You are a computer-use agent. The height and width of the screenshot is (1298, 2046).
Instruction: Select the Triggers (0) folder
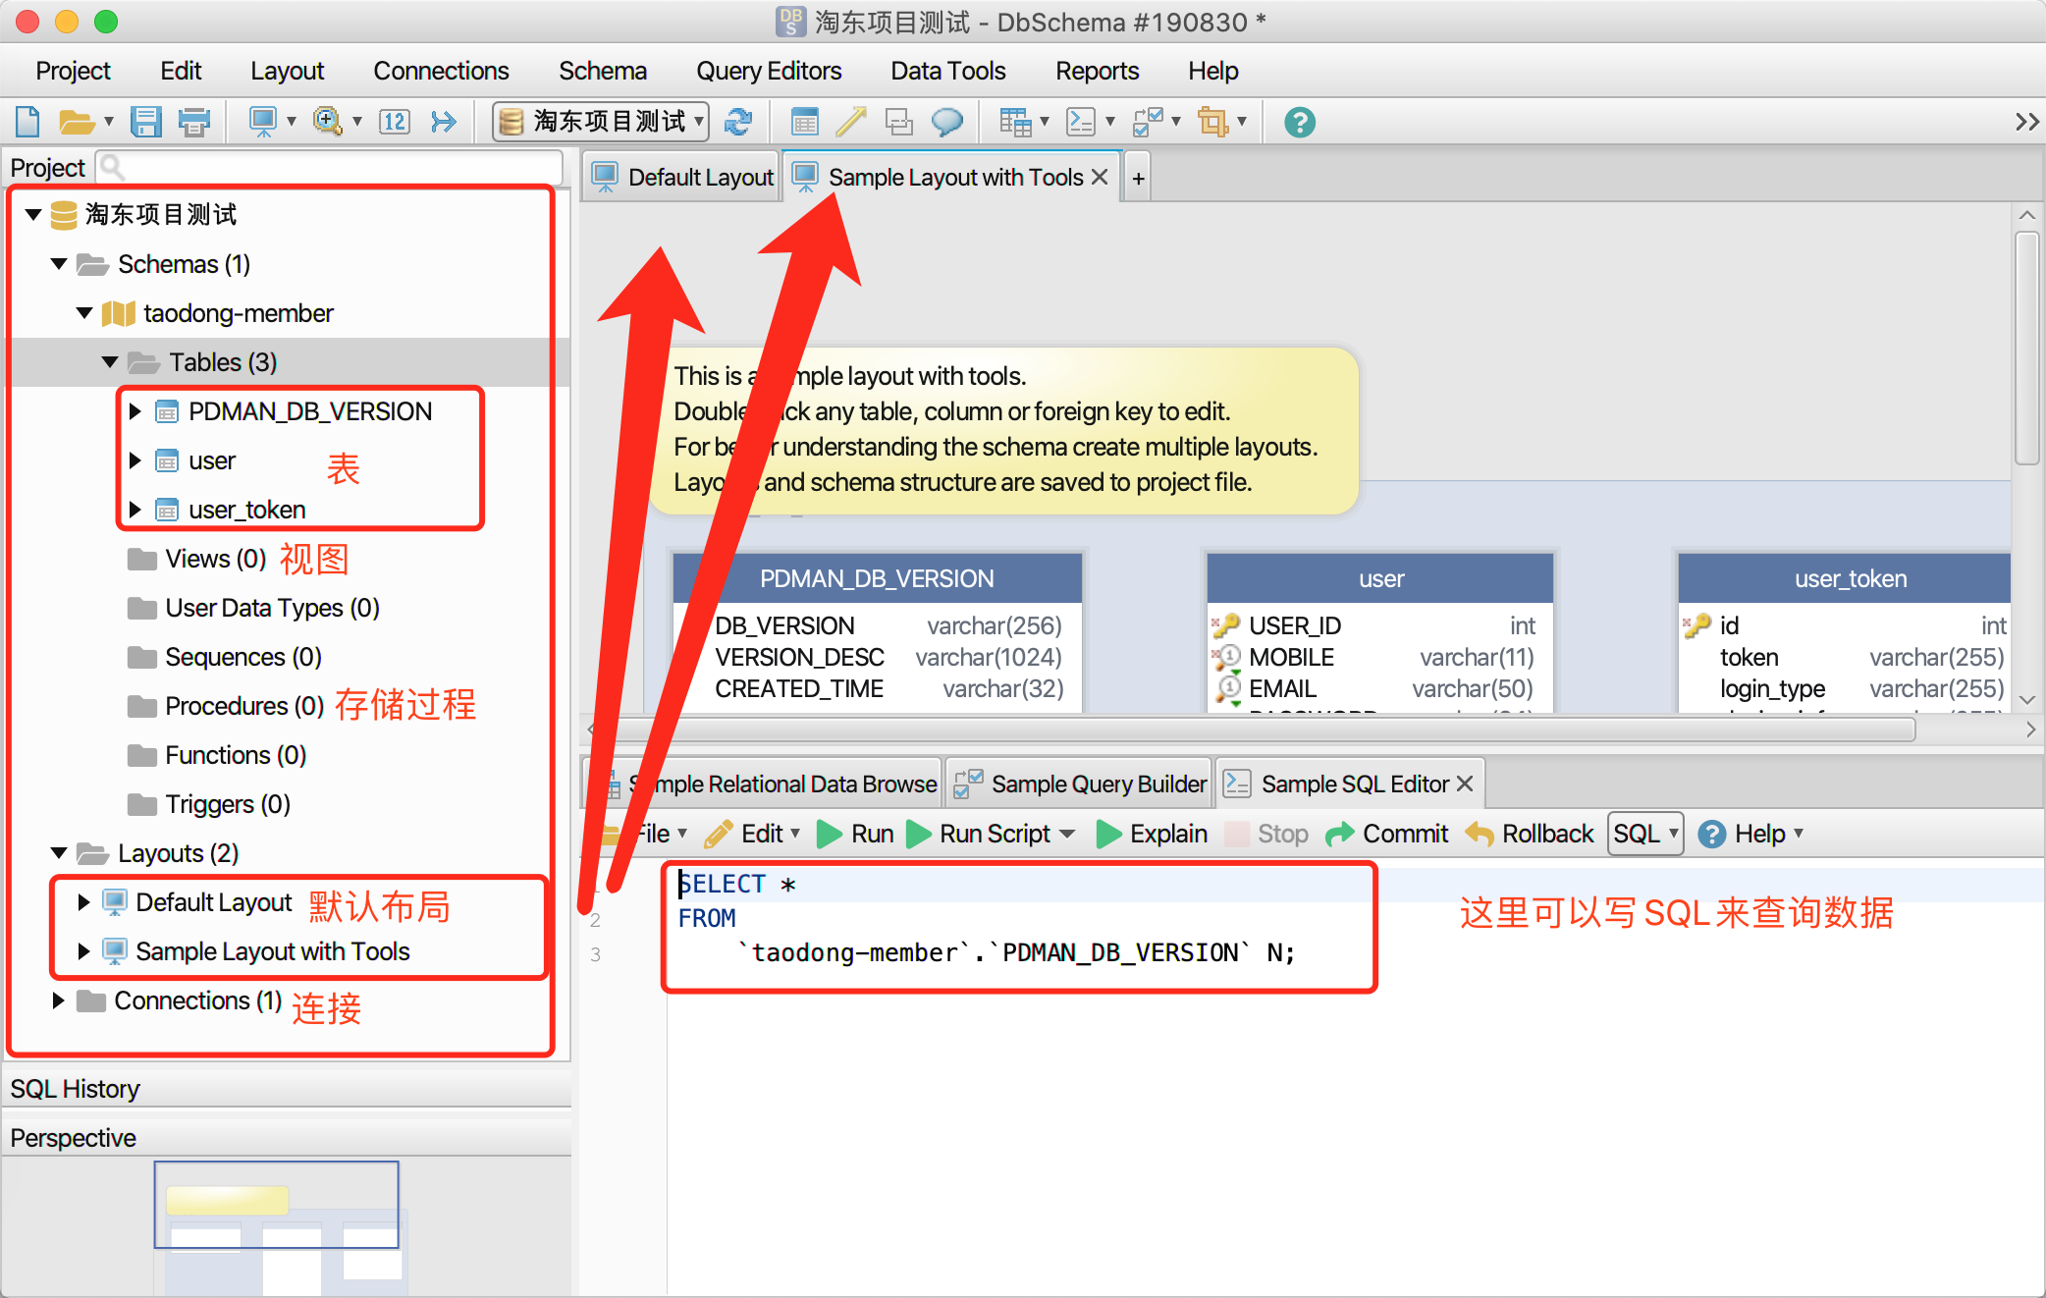[x=209, y=804]
